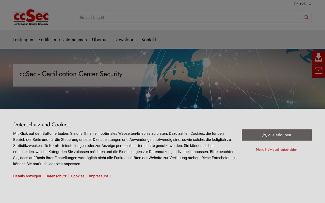Open the Impressum page
The height and width of the screenshot is (203, 325).
pos(98,176)
